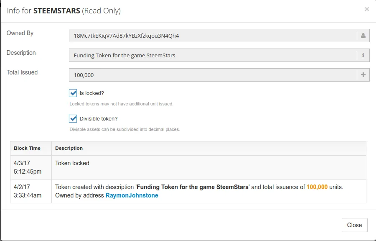Click the Divisible token? label text

point(98,119)
